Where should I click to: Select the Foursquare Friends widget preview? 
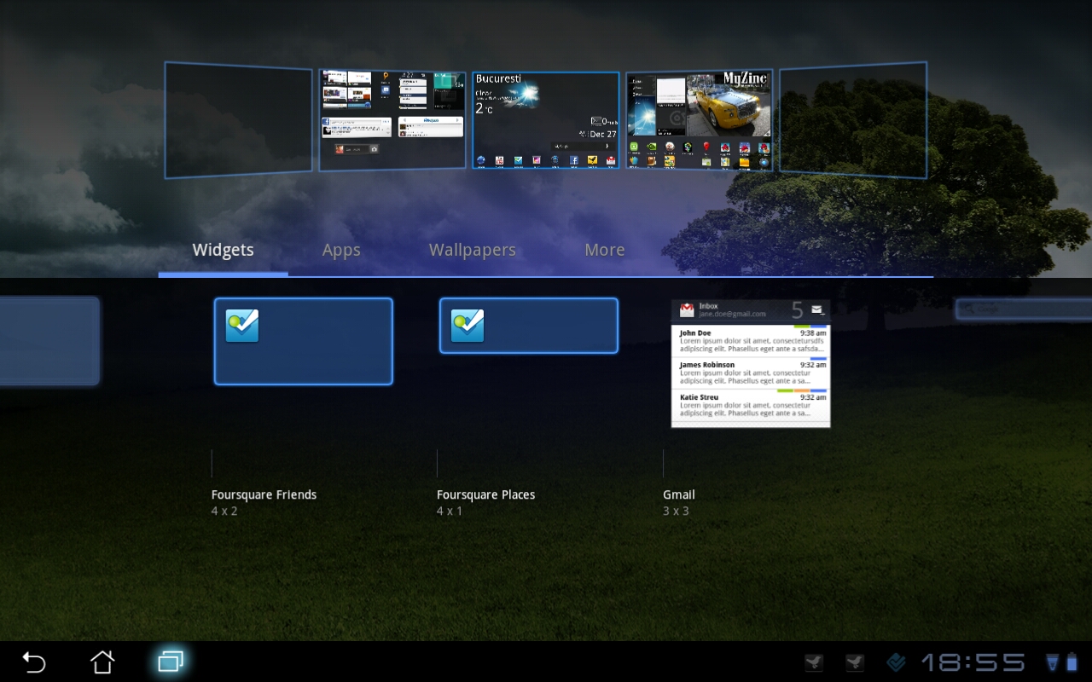(303, 341)
